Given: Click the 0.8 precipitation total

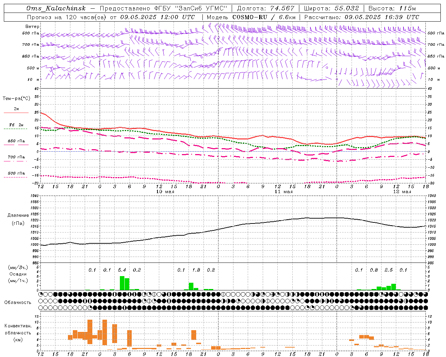Looking at the screenshot, I should pos(374,270).
